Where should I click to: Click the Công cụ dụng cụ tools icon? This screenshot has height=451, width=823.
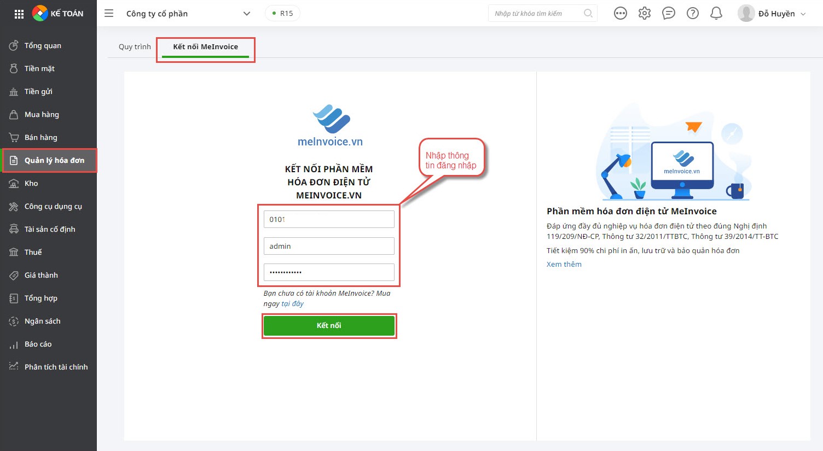[x=14, y=207]
